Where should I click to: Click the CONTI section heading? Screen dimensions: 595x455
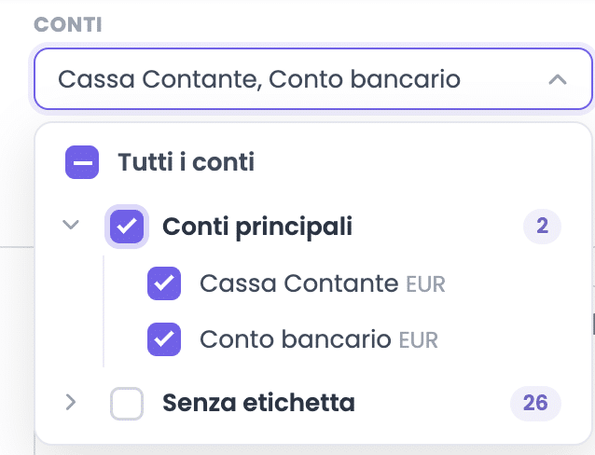click(x=68, y=25)
